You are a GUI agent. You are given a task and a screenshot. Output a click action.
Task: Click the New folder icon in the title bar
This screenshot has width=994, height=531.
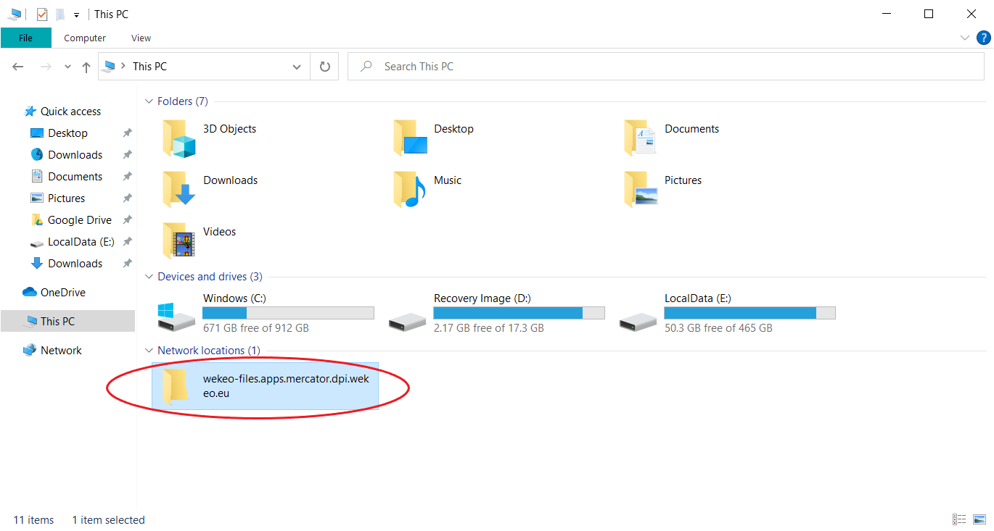pyautogui.click(x=60, y=14)
